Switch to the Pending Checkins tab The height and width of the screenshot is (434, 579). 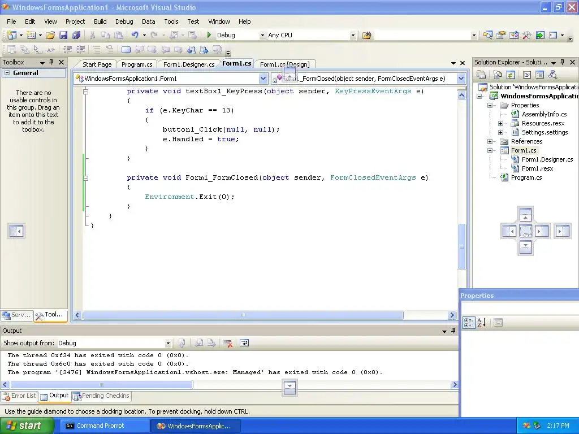(102, 396)
